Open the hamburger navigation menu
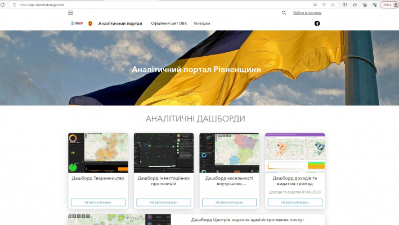The image size is (399, 225). click(x=70, y=12)
